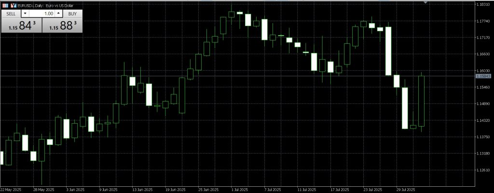
Task: Click the 1.12610 label on price scale
Action: (x=483, y=170)
